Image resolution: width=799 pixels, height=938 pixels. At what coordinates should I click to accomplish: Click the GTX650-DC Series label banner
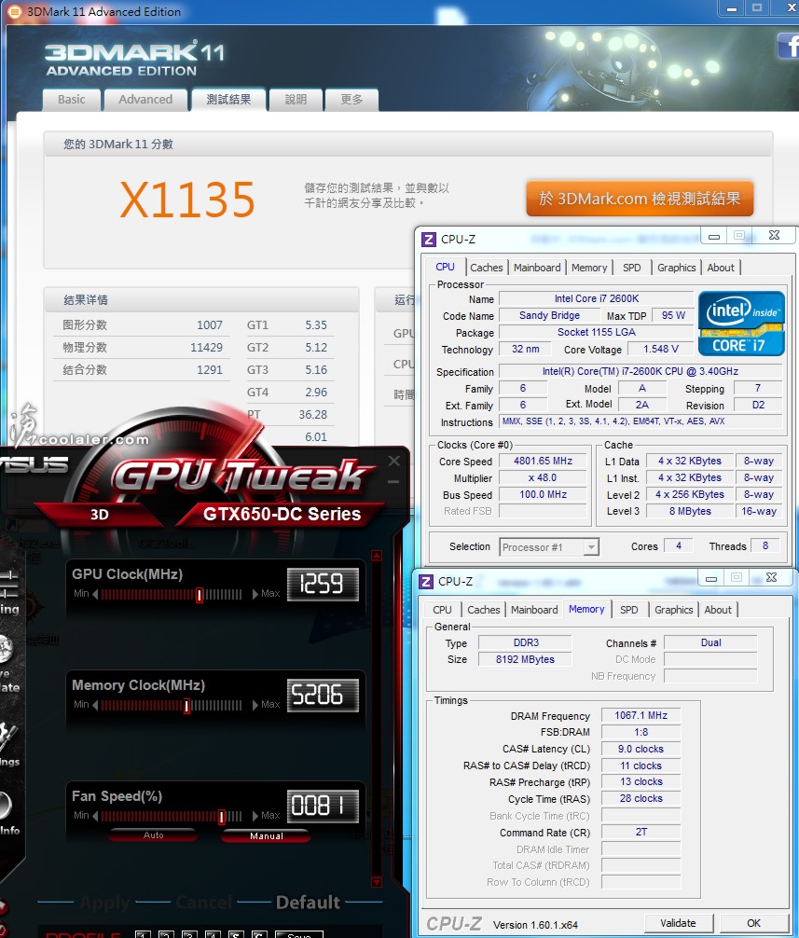coord(282,515)
